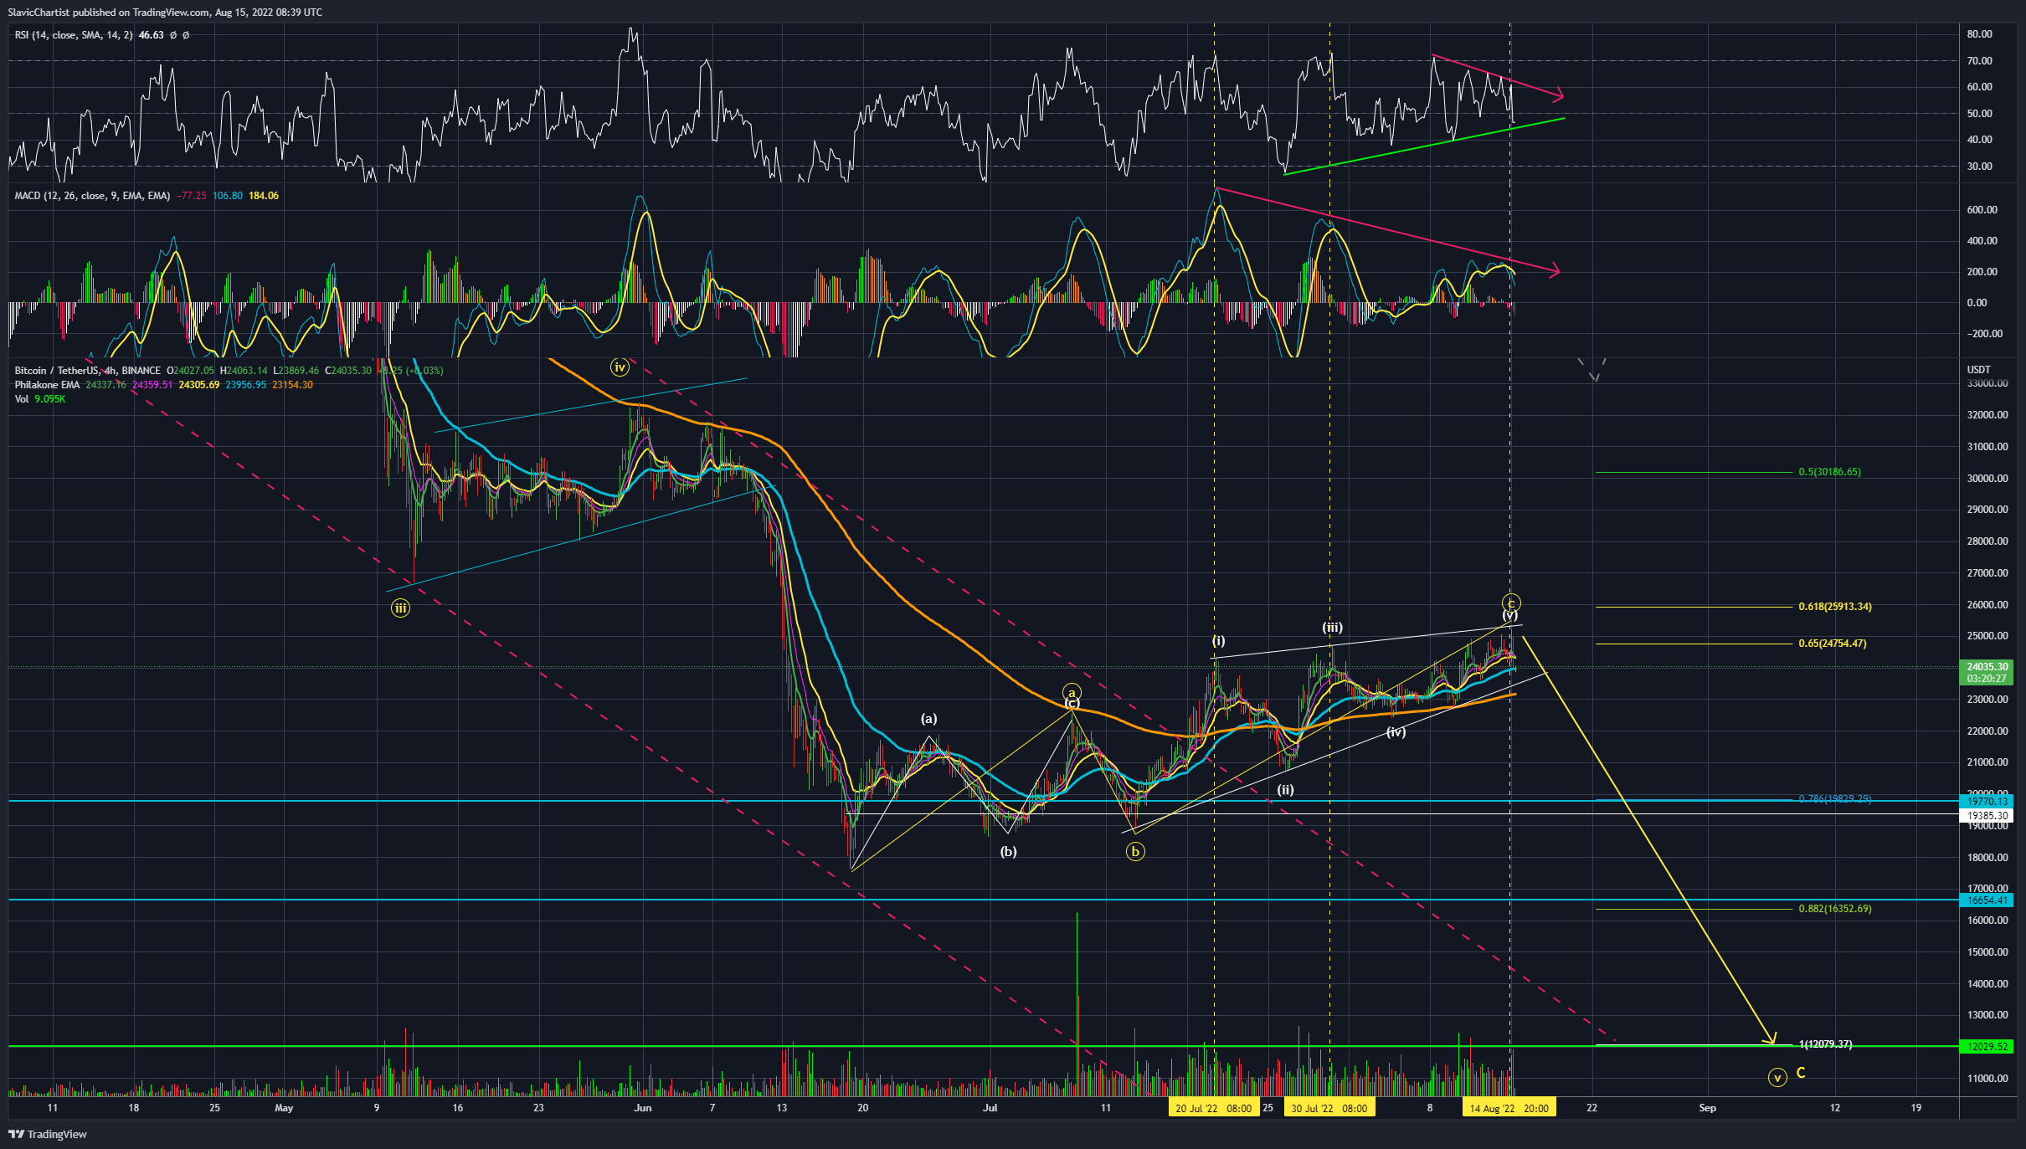This screenshot has width=2026, height=1149.
Task: Select Fibonacci level 0.882(16352.69)
Action: tap(1834, 909)
